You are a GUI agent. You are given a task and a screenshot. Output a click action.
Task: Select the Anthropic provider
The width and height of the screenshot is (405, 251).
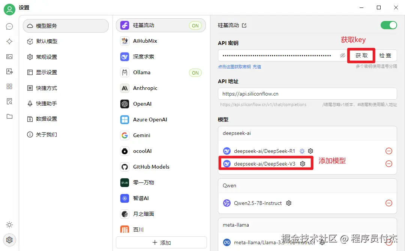(161, 88)
